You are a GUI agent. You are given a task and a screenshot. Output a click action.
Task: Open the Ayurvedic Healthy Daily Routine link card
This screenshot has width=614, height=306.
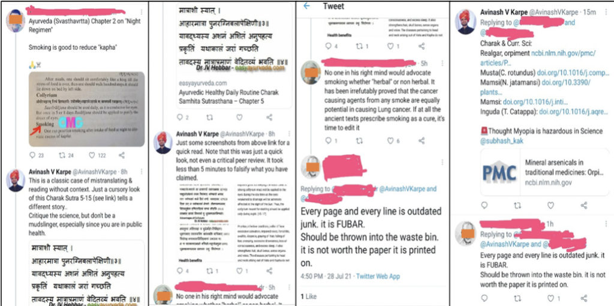pos(234,55)
